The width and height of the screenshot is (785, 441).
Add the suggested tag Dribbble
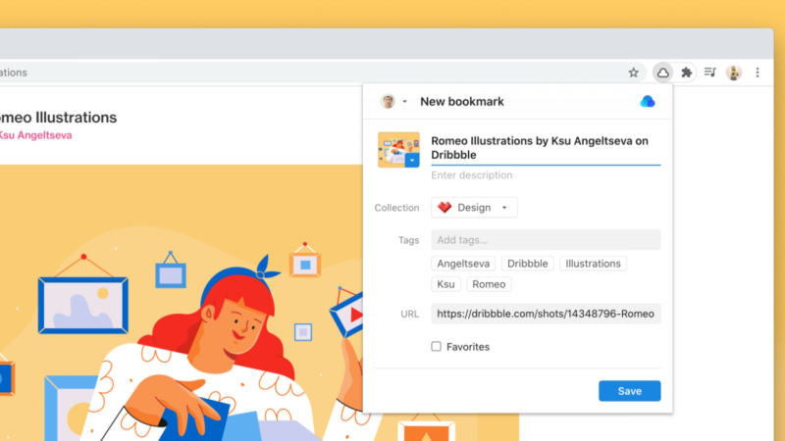coord(527,264)
